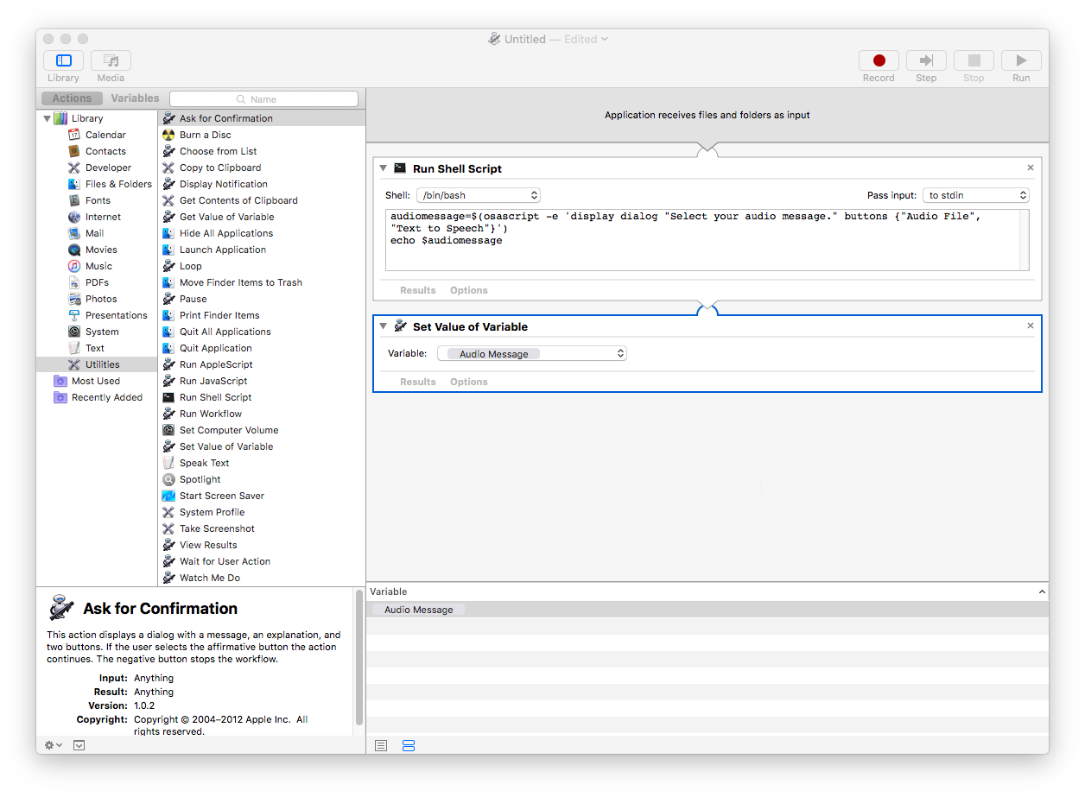Show Options of Set Value of Variable
1085x797 pixels.
(x=469, y=382)
